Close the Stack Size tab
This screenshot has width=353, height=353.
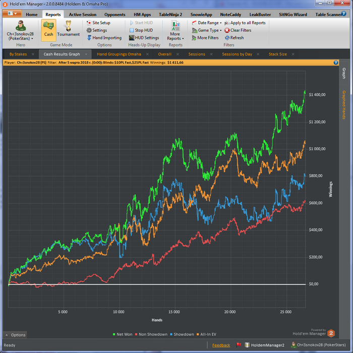[293, 54]
